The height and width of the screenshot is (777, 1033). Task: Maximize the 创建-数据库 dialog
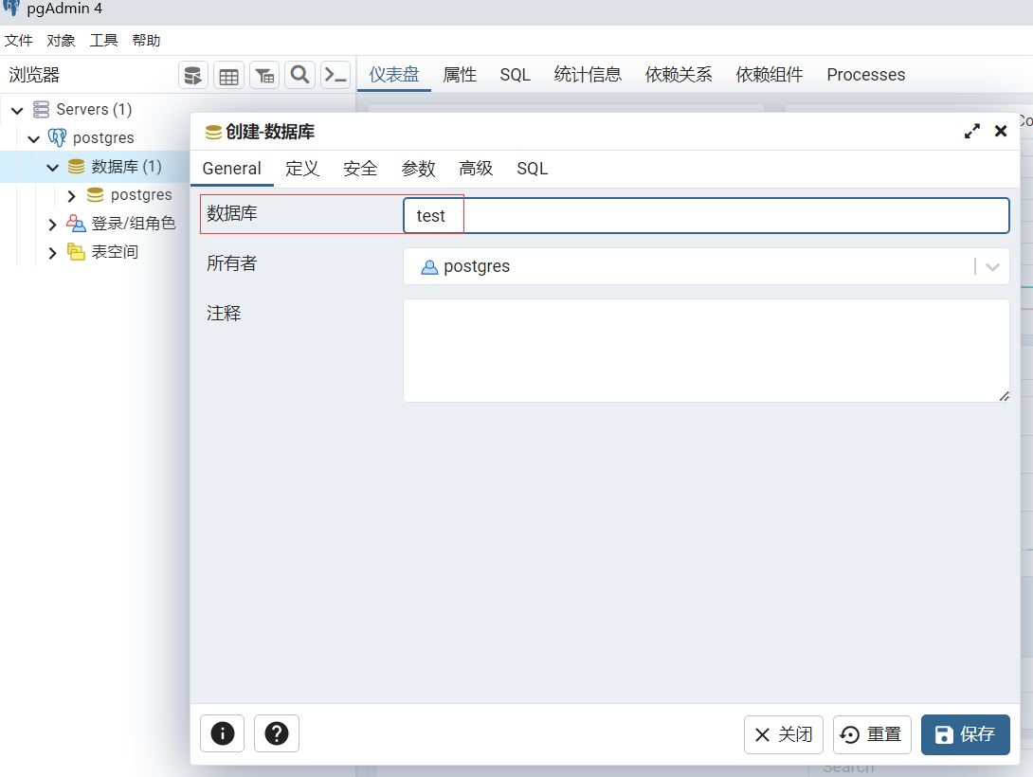[x=971, y=131]
